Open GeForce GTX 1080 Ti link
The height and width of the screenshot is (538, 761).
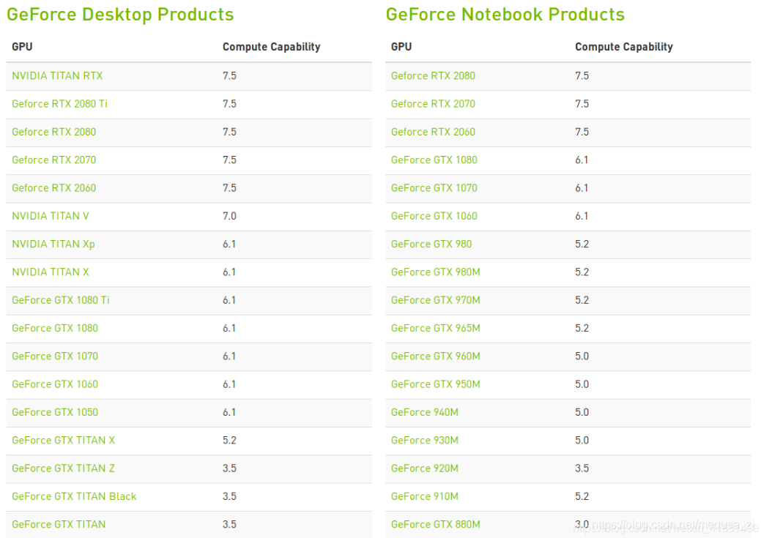tap(61, 300)
